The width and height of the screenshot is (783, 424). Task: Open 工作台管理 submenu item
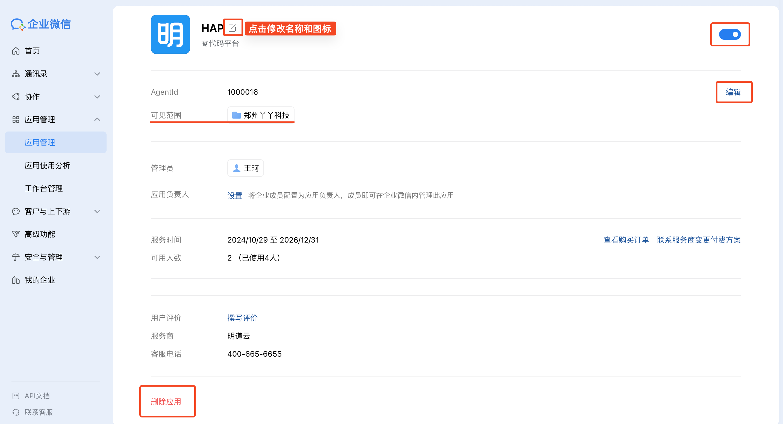coord(44,188)
